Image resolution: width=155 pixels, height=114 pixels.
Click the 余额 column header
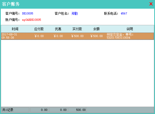pyautogui.click(x=96, y=29)
